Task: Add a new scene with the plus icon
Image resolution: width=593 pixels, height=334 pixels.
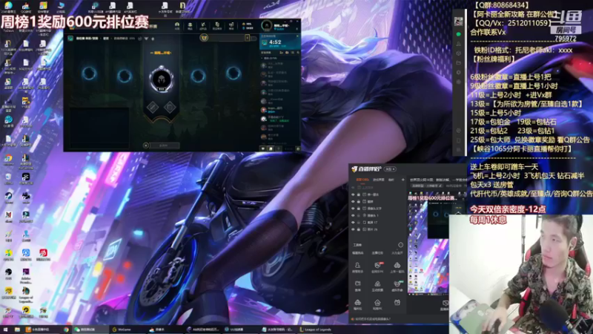Action: (x=402, y=180)
